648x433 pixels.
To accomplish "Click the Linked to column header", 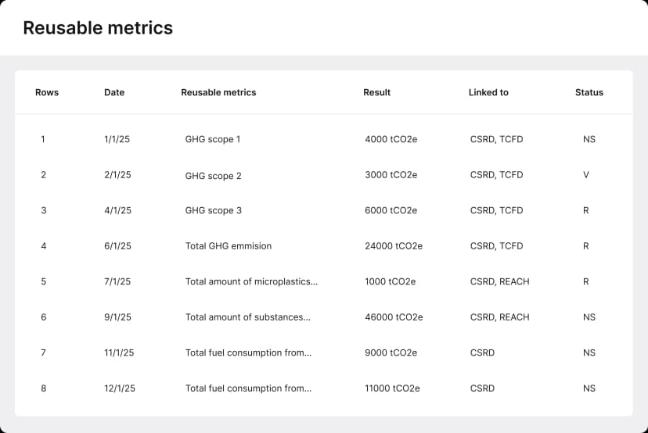I will coord(488,92).
